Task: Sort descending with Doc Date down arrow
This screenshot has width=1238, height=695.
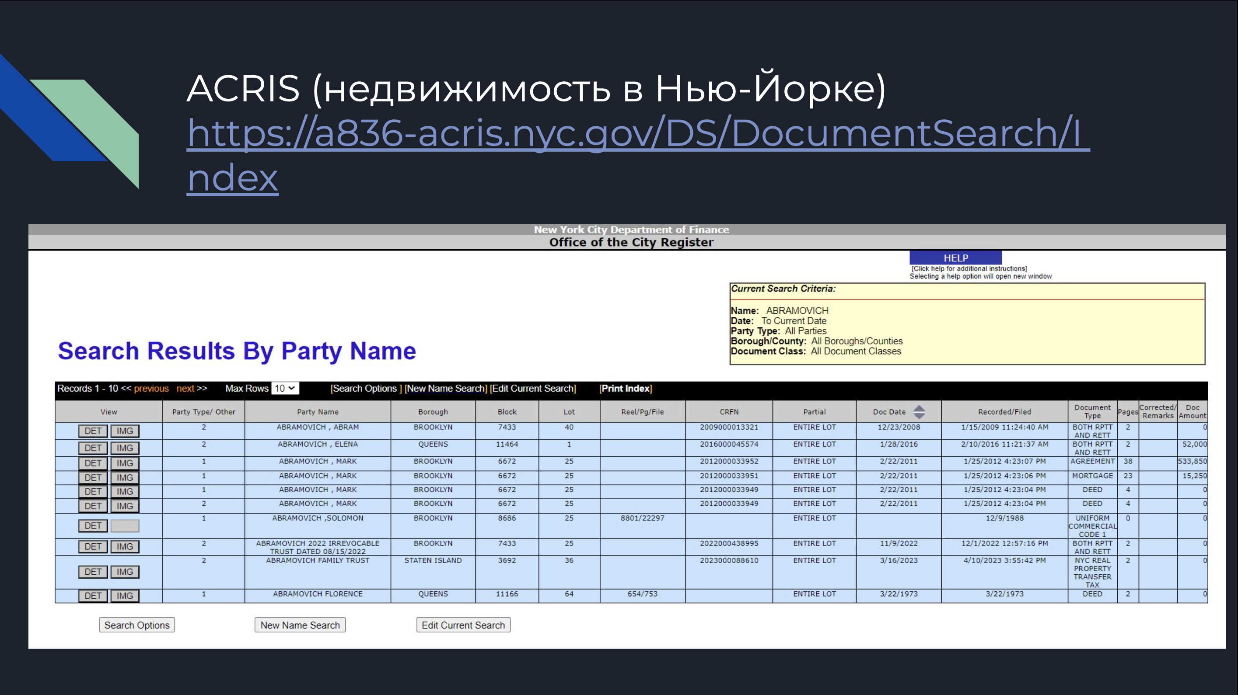Action: (919, 416)
